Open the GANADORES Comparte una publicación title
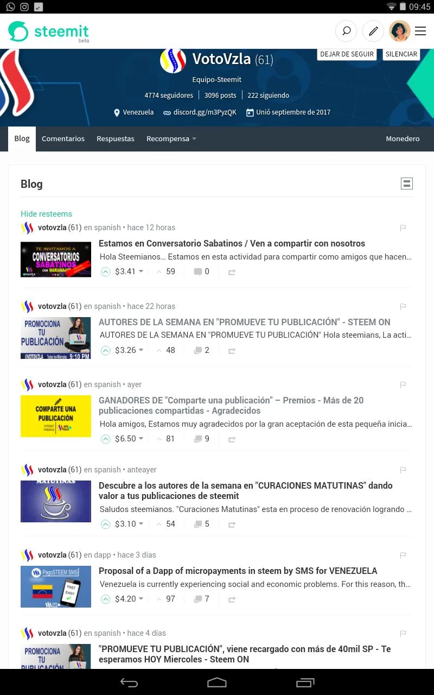The height and width of the screenshot is (695, 434). pyautogui.click(x=231, y=406)
